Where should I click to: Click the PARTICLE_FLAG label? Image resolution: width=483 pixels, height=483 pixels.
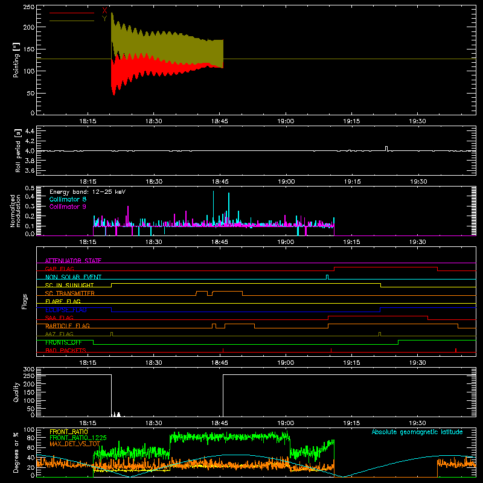pyautogui.click(x=68, y=326)
